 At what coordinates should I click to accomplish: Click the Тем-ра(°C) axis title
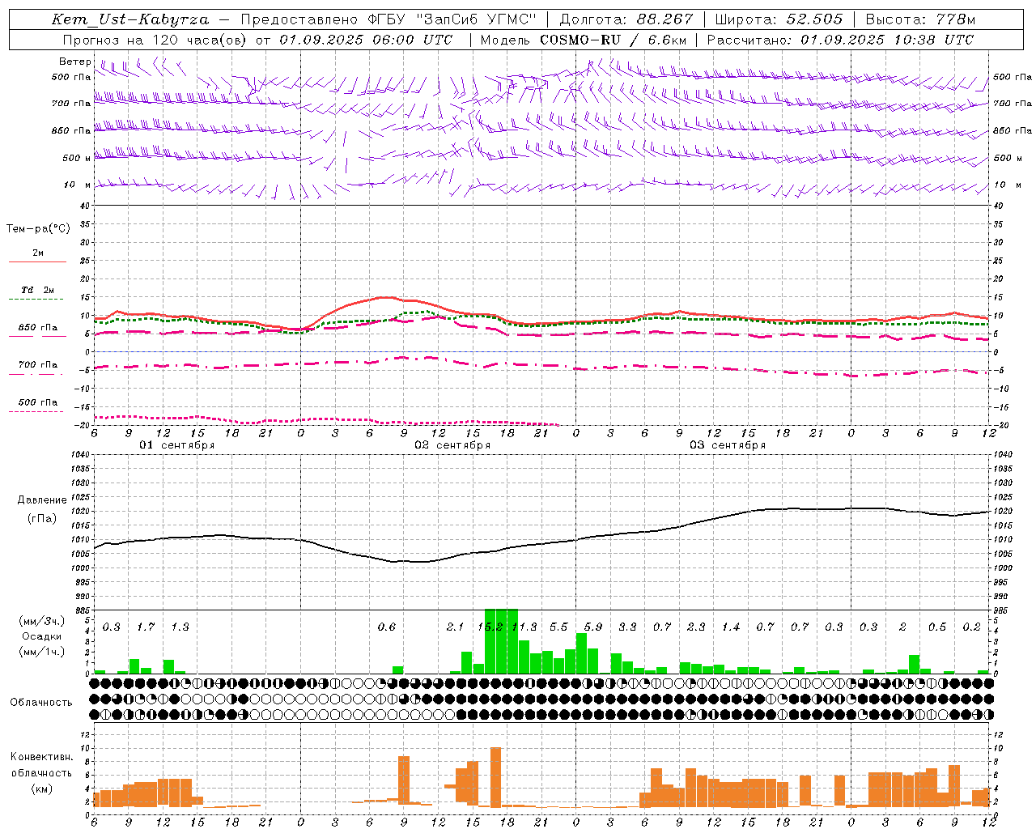pos(38,229)
